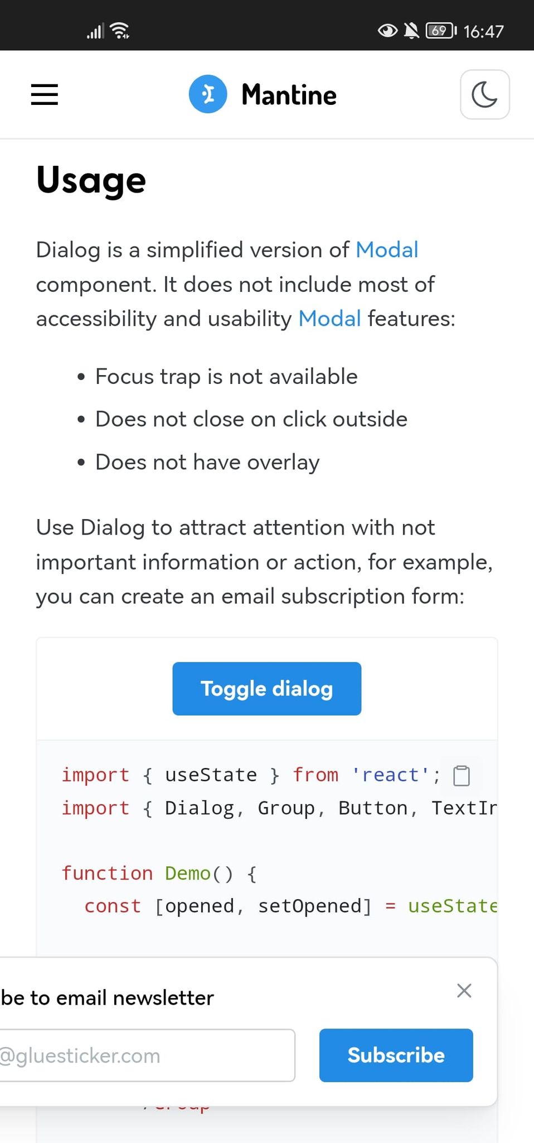
Task: Select the Mantine header brand text
Action: pyautogui.click(x=288, y=94)
